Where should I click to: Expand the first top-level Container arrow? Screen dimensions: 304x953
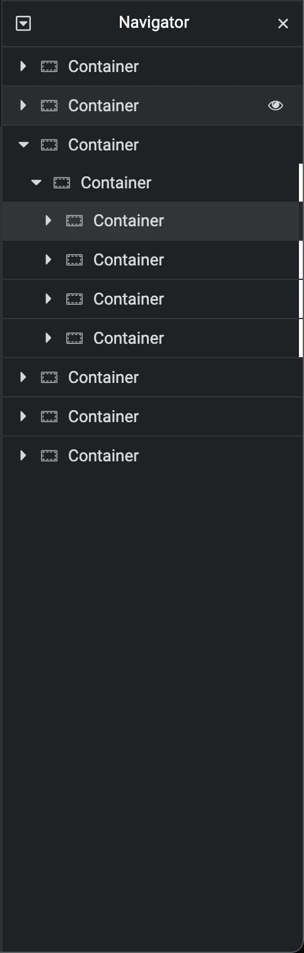click(x=23, y=66)
